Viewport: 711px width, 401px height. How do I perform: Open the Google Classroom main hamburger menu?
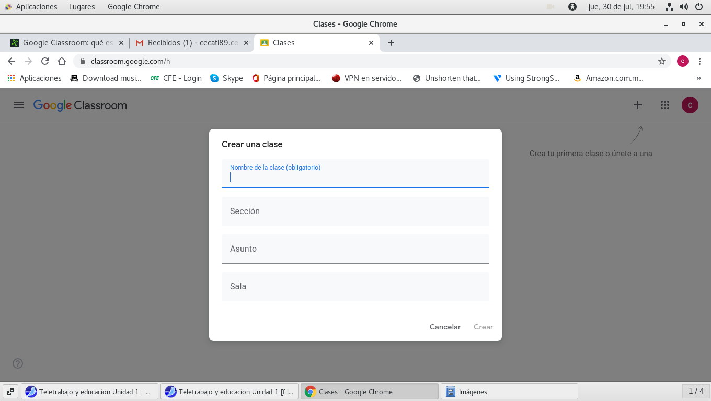19,105
